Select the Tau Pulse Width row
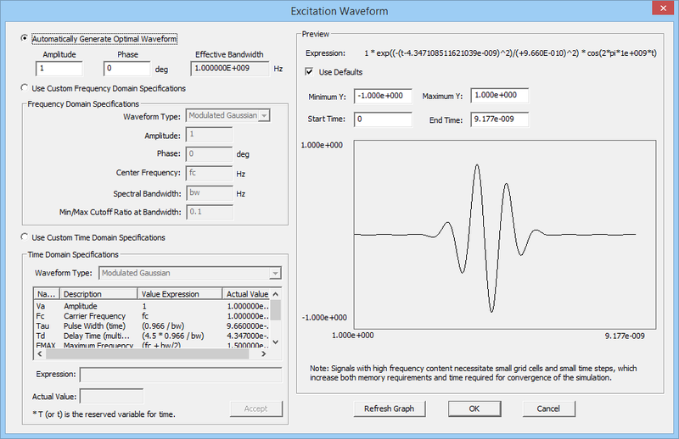This screenshot has height=439, width=679. 152,326
